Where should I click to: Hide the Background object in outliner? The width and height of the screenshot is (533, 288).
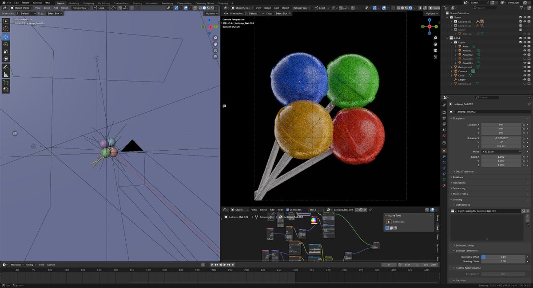pyautogui.click(x=525, y=67)
